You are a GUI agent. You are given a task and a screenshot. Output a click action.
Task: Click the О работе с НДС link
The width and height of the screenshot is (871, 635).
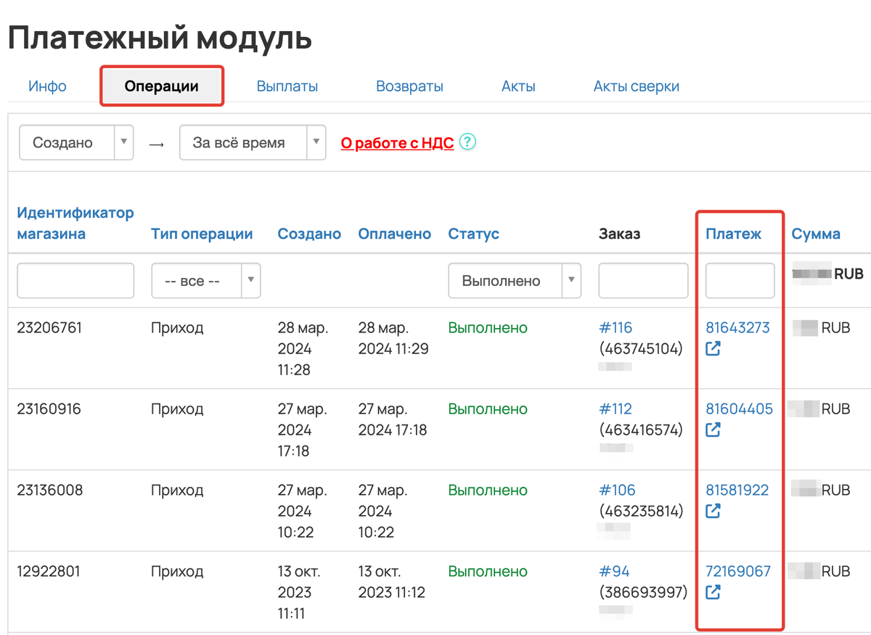(397, 143)
